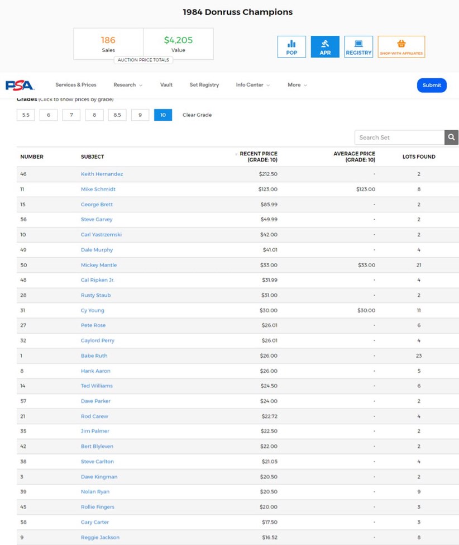459x545 pixels.
Task: Click Mike Schmidt's $123.00 average price
Action: [x=366, y=189]
